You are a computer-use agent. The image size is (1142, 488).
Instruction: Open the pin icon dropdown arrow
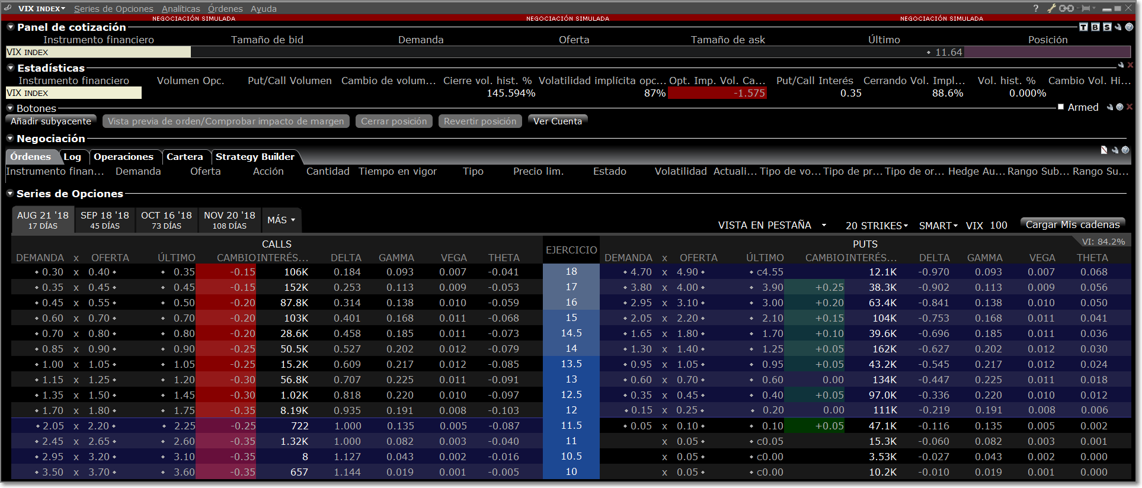[x=1095, y=8]
